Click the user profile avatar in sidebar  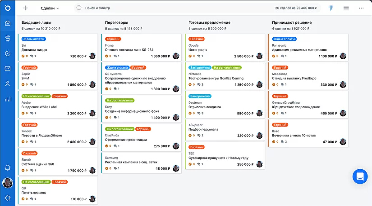(x=8, y=183)
